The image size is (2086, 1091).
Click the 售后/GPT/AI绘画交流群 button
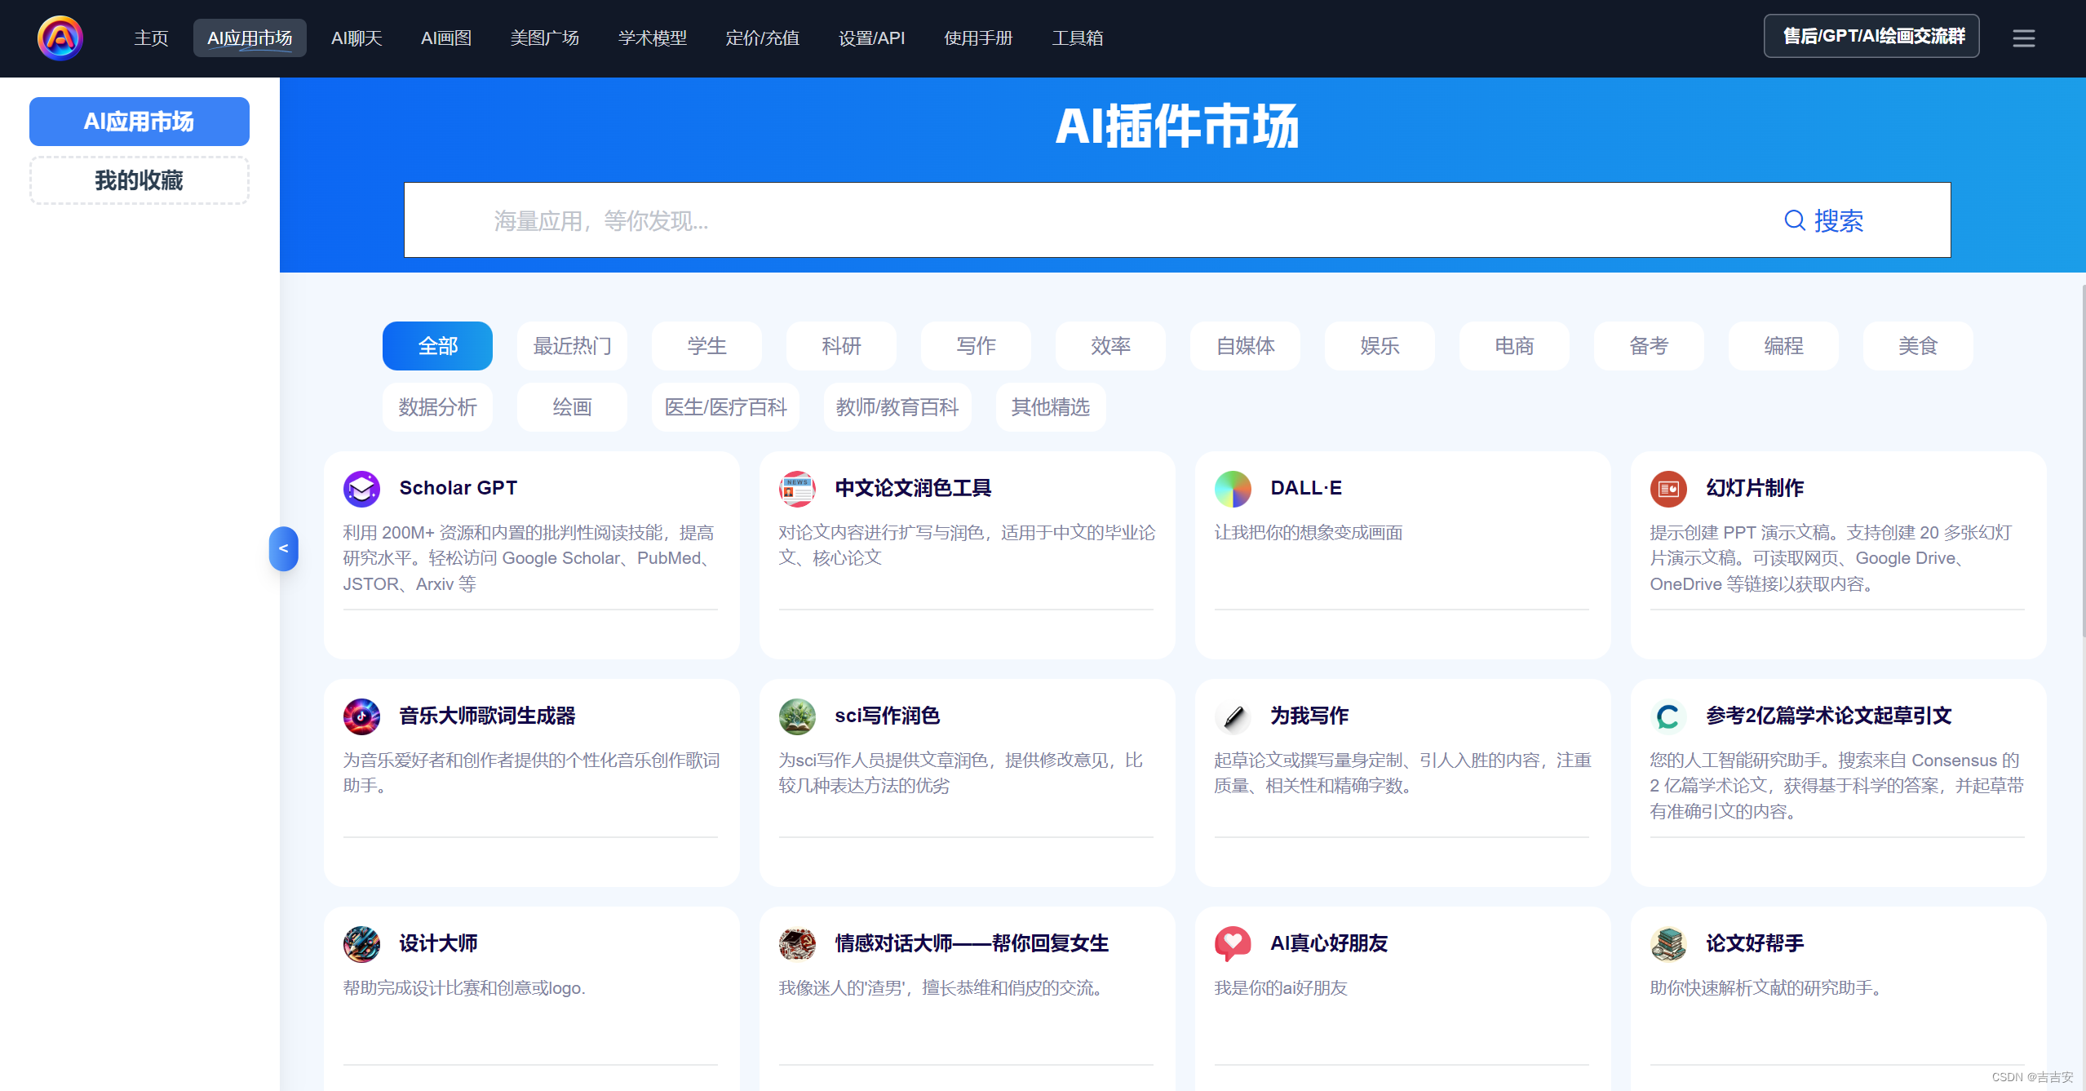point(1871,37)
